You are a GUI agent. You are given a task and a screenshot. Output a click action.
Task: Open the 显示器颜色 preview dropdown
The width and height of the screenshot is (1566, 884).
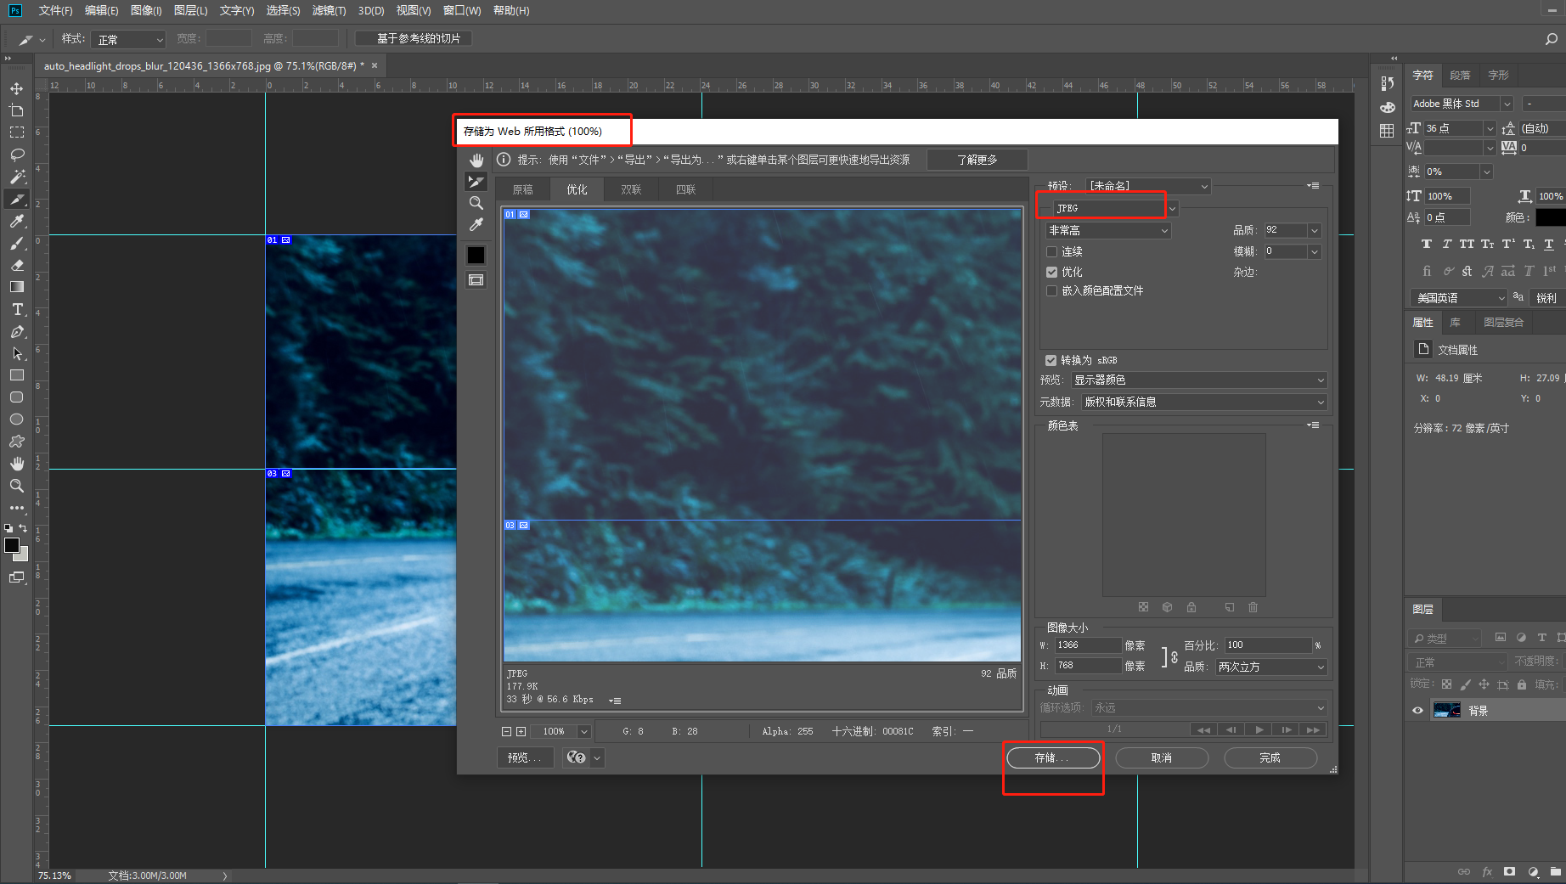(1198, 380)
